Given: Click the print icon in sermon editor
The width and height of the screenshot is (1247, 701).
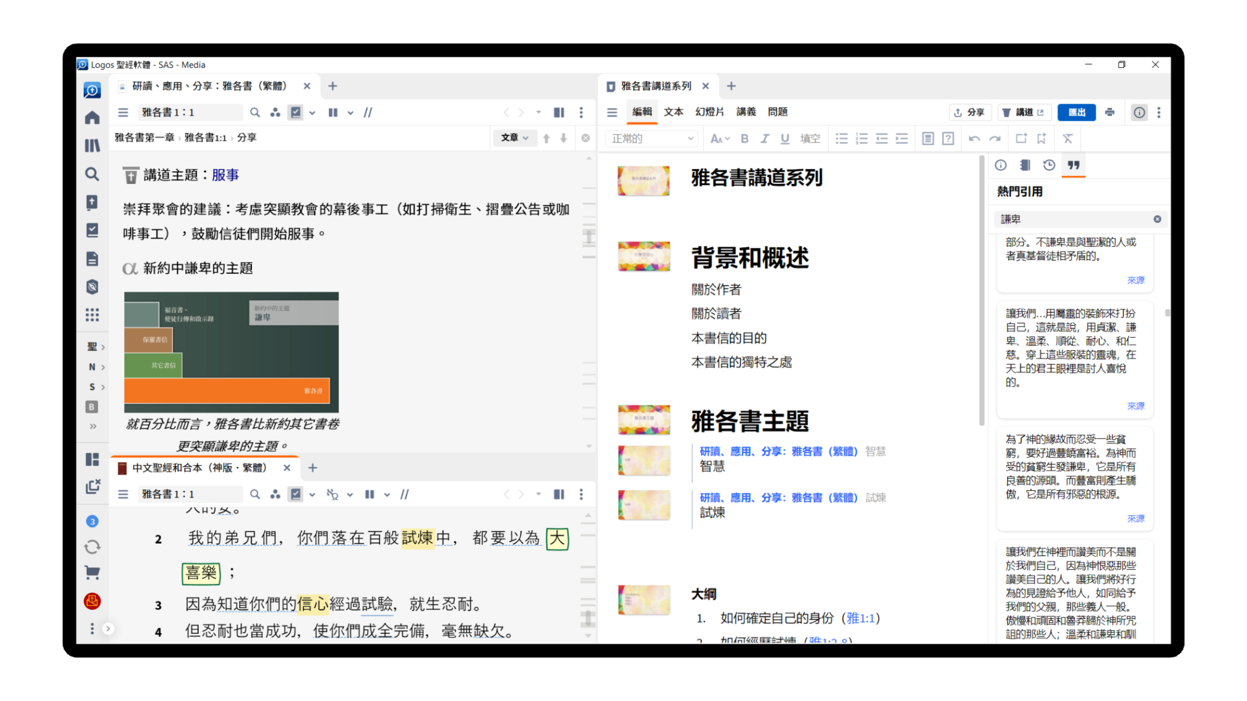Looking at the screenshot, I should [x=1110, y=112].
